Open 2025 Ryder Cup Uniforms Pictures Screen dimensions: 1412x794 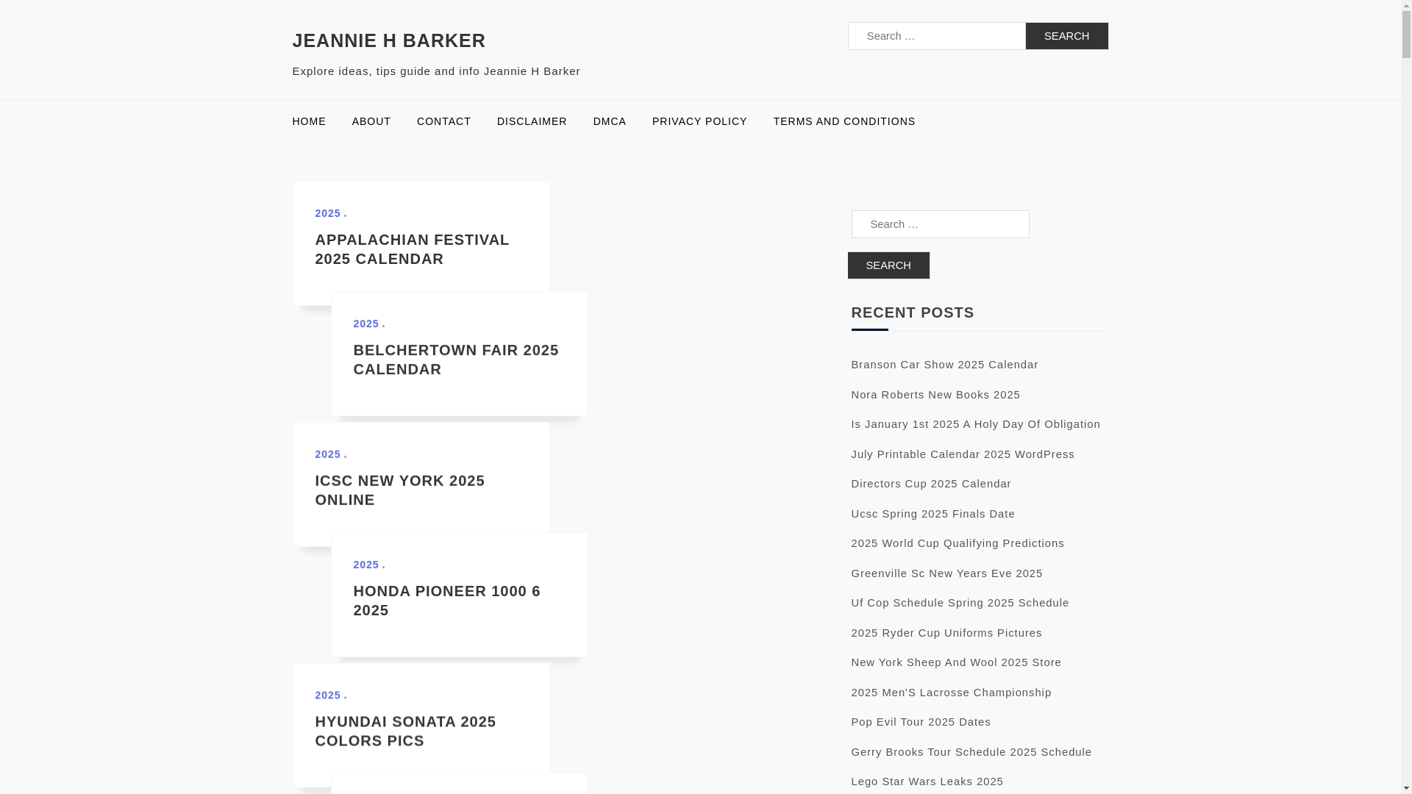946,633
